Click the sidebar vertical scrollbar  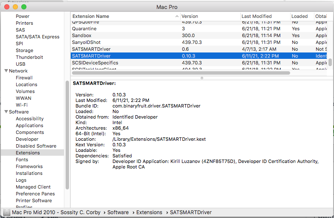pos(67,135)
